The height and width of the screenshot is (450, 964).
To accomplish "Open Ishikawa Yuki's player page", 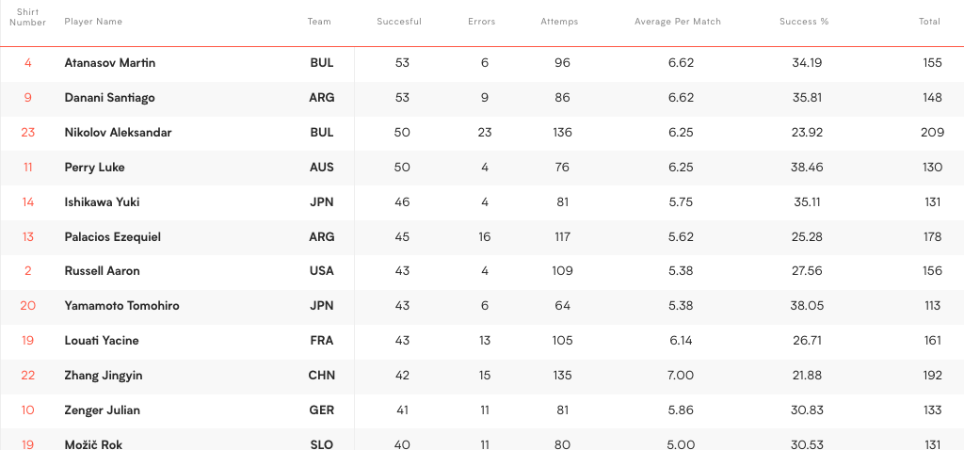I will click(102, 202).
